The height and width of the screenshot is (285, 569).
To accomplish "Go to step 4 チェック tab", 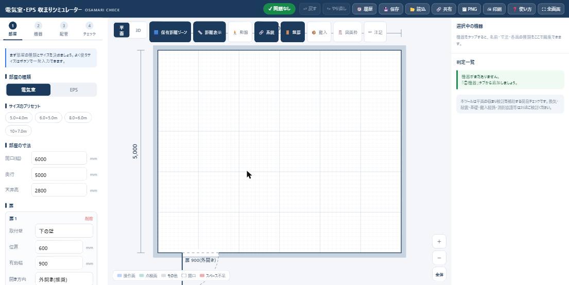I will point(89,29).
